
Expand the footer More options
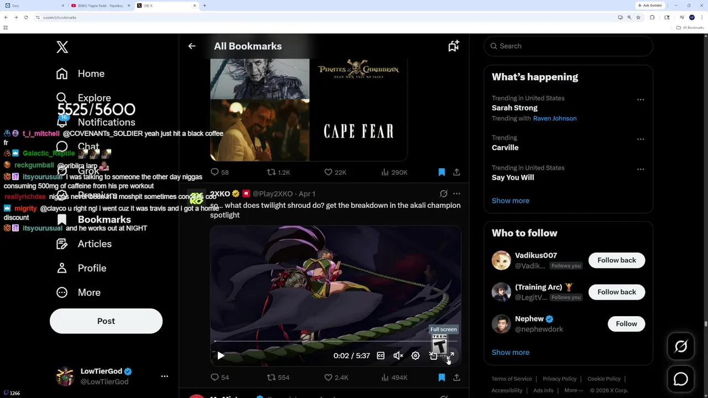[x=574, y=390]
